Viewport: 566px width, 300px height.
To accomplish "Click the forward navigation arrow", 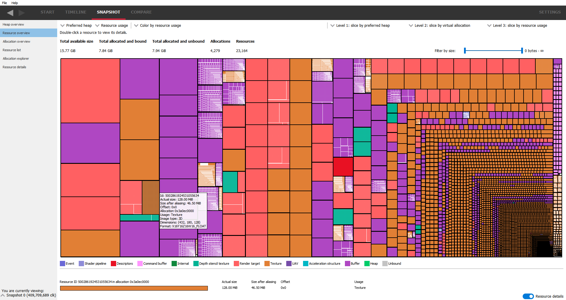I will 21,13.
